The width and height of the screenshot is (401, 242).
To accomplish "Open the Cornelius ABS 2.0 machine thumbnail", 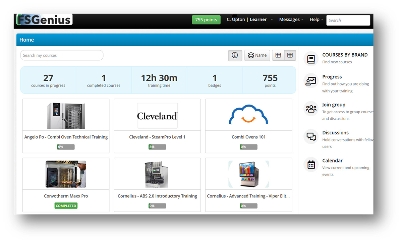I will point(157,174).
